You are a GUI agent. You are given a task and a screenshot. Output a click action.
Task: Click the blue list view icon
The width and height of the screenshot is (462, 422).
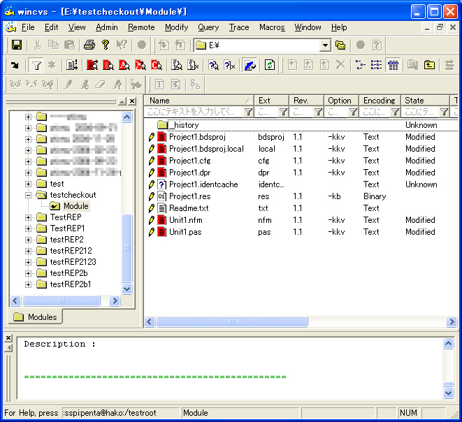pos(376,65)
